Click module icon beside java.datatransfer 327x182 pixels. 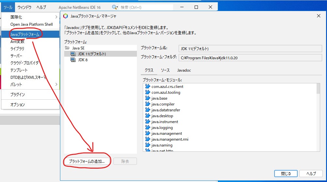[148, 109]
